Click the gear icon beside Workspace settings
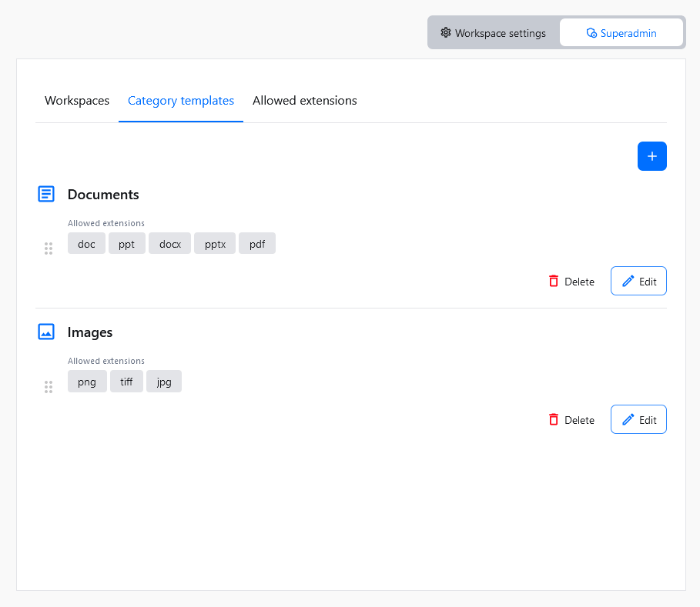The image size is (700, 607). coord(445,32)
